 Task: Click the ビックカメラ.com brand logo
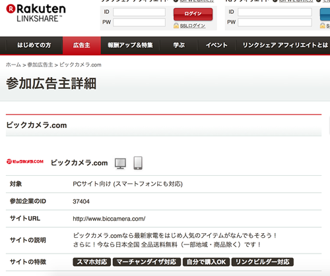[25, 161]
